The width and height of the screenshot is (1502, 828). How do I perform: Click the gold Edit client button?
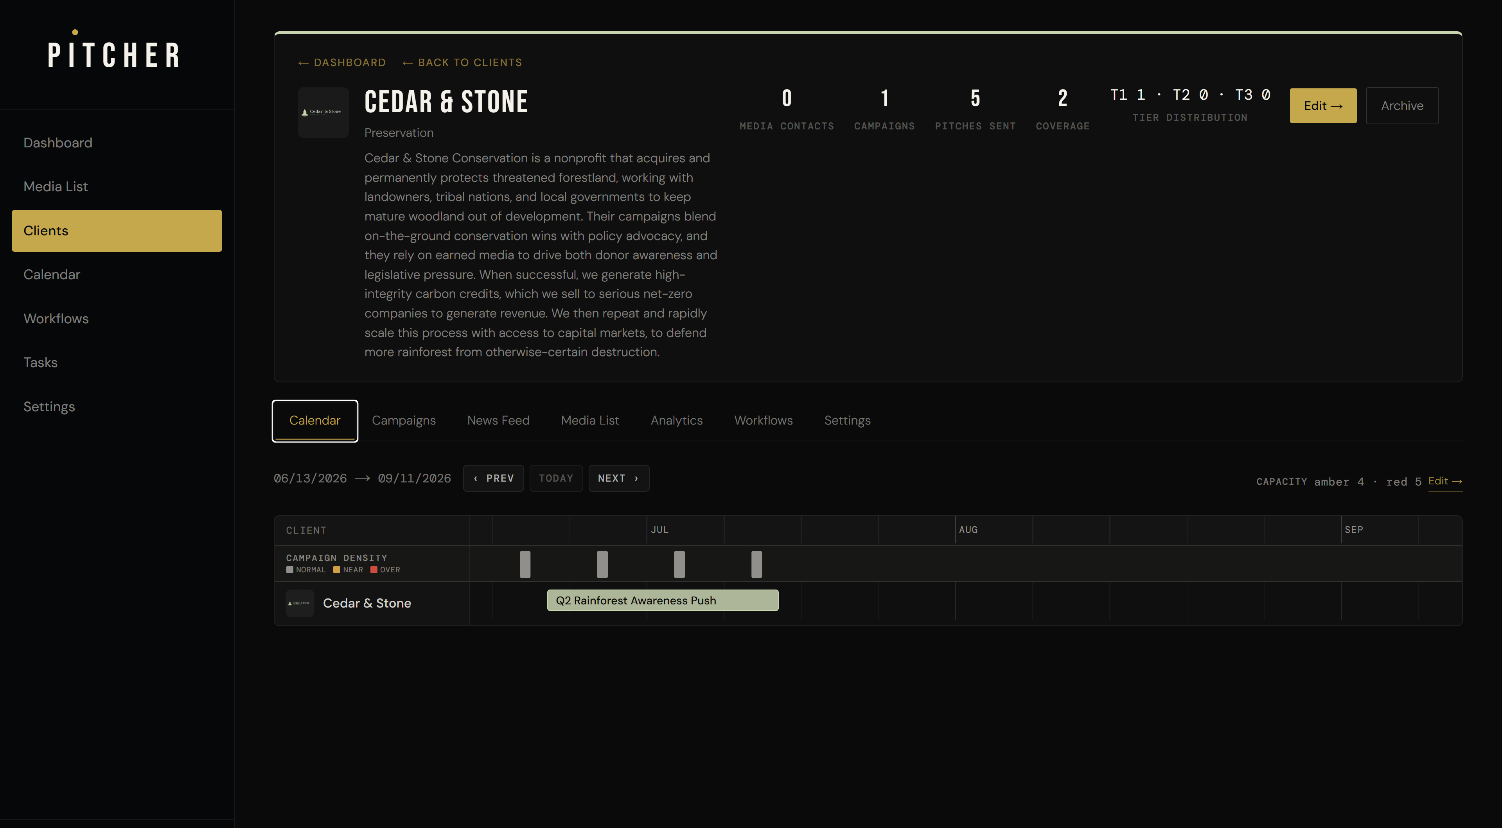pos(1323,106)
